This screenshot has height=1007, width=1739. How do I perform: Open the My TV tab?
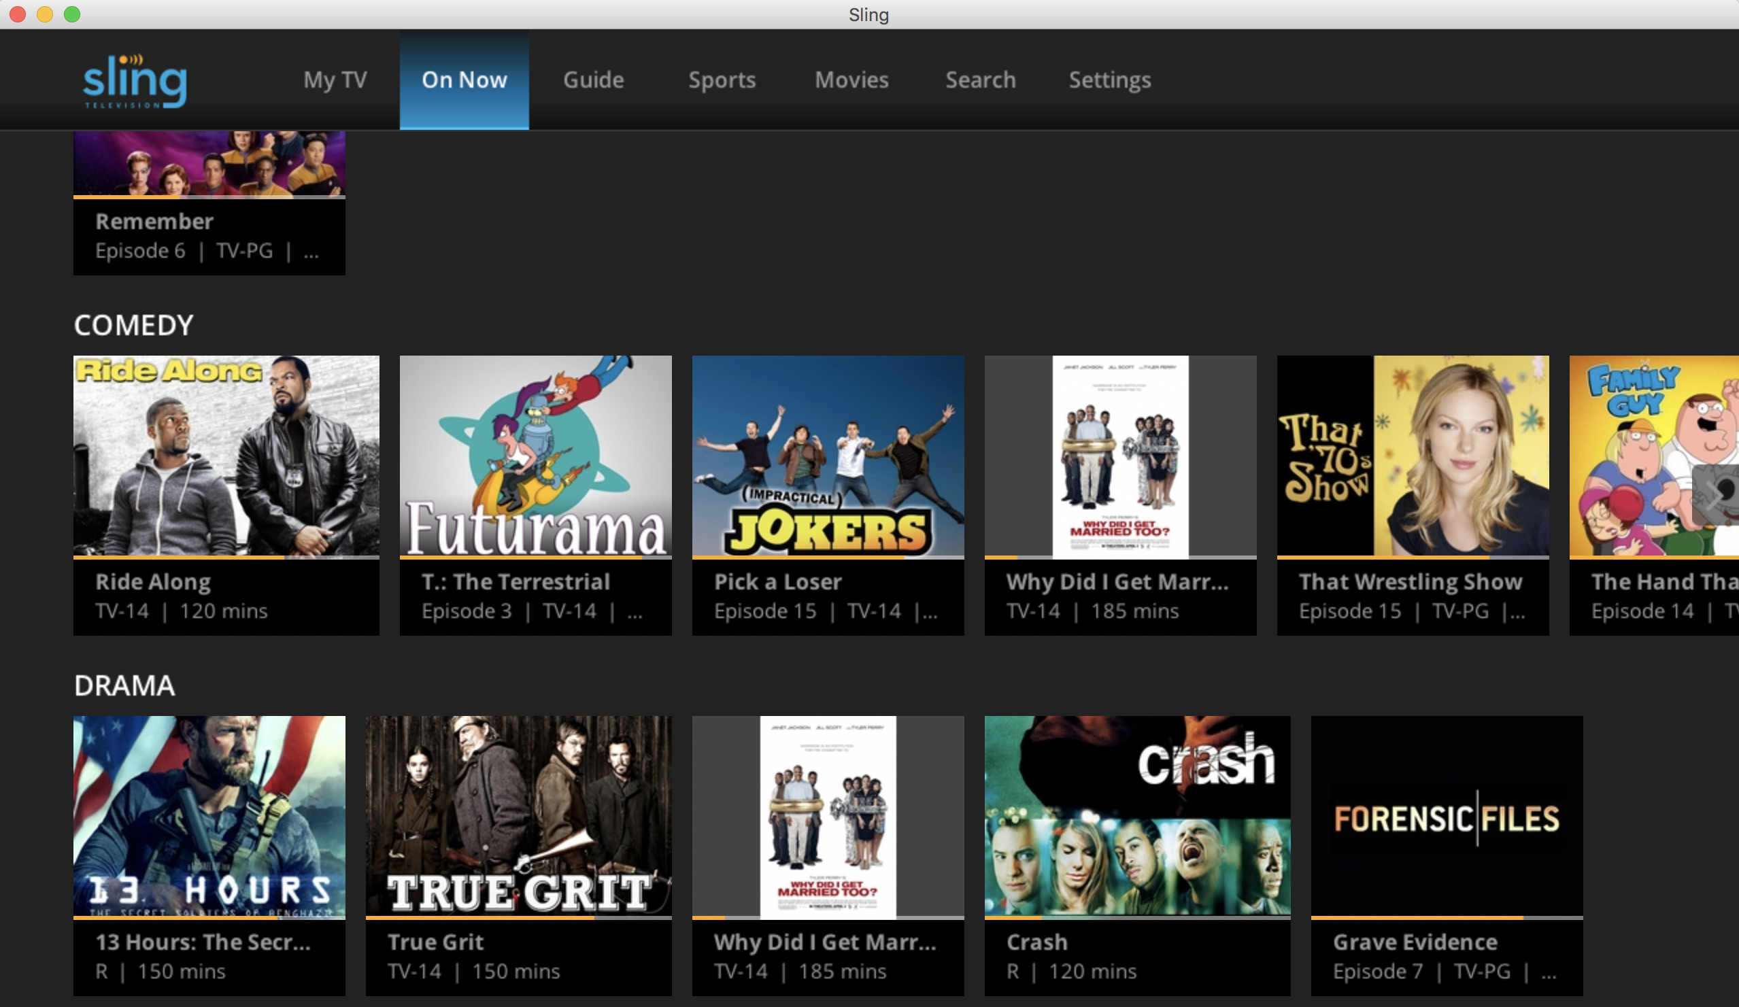point(335,80)
